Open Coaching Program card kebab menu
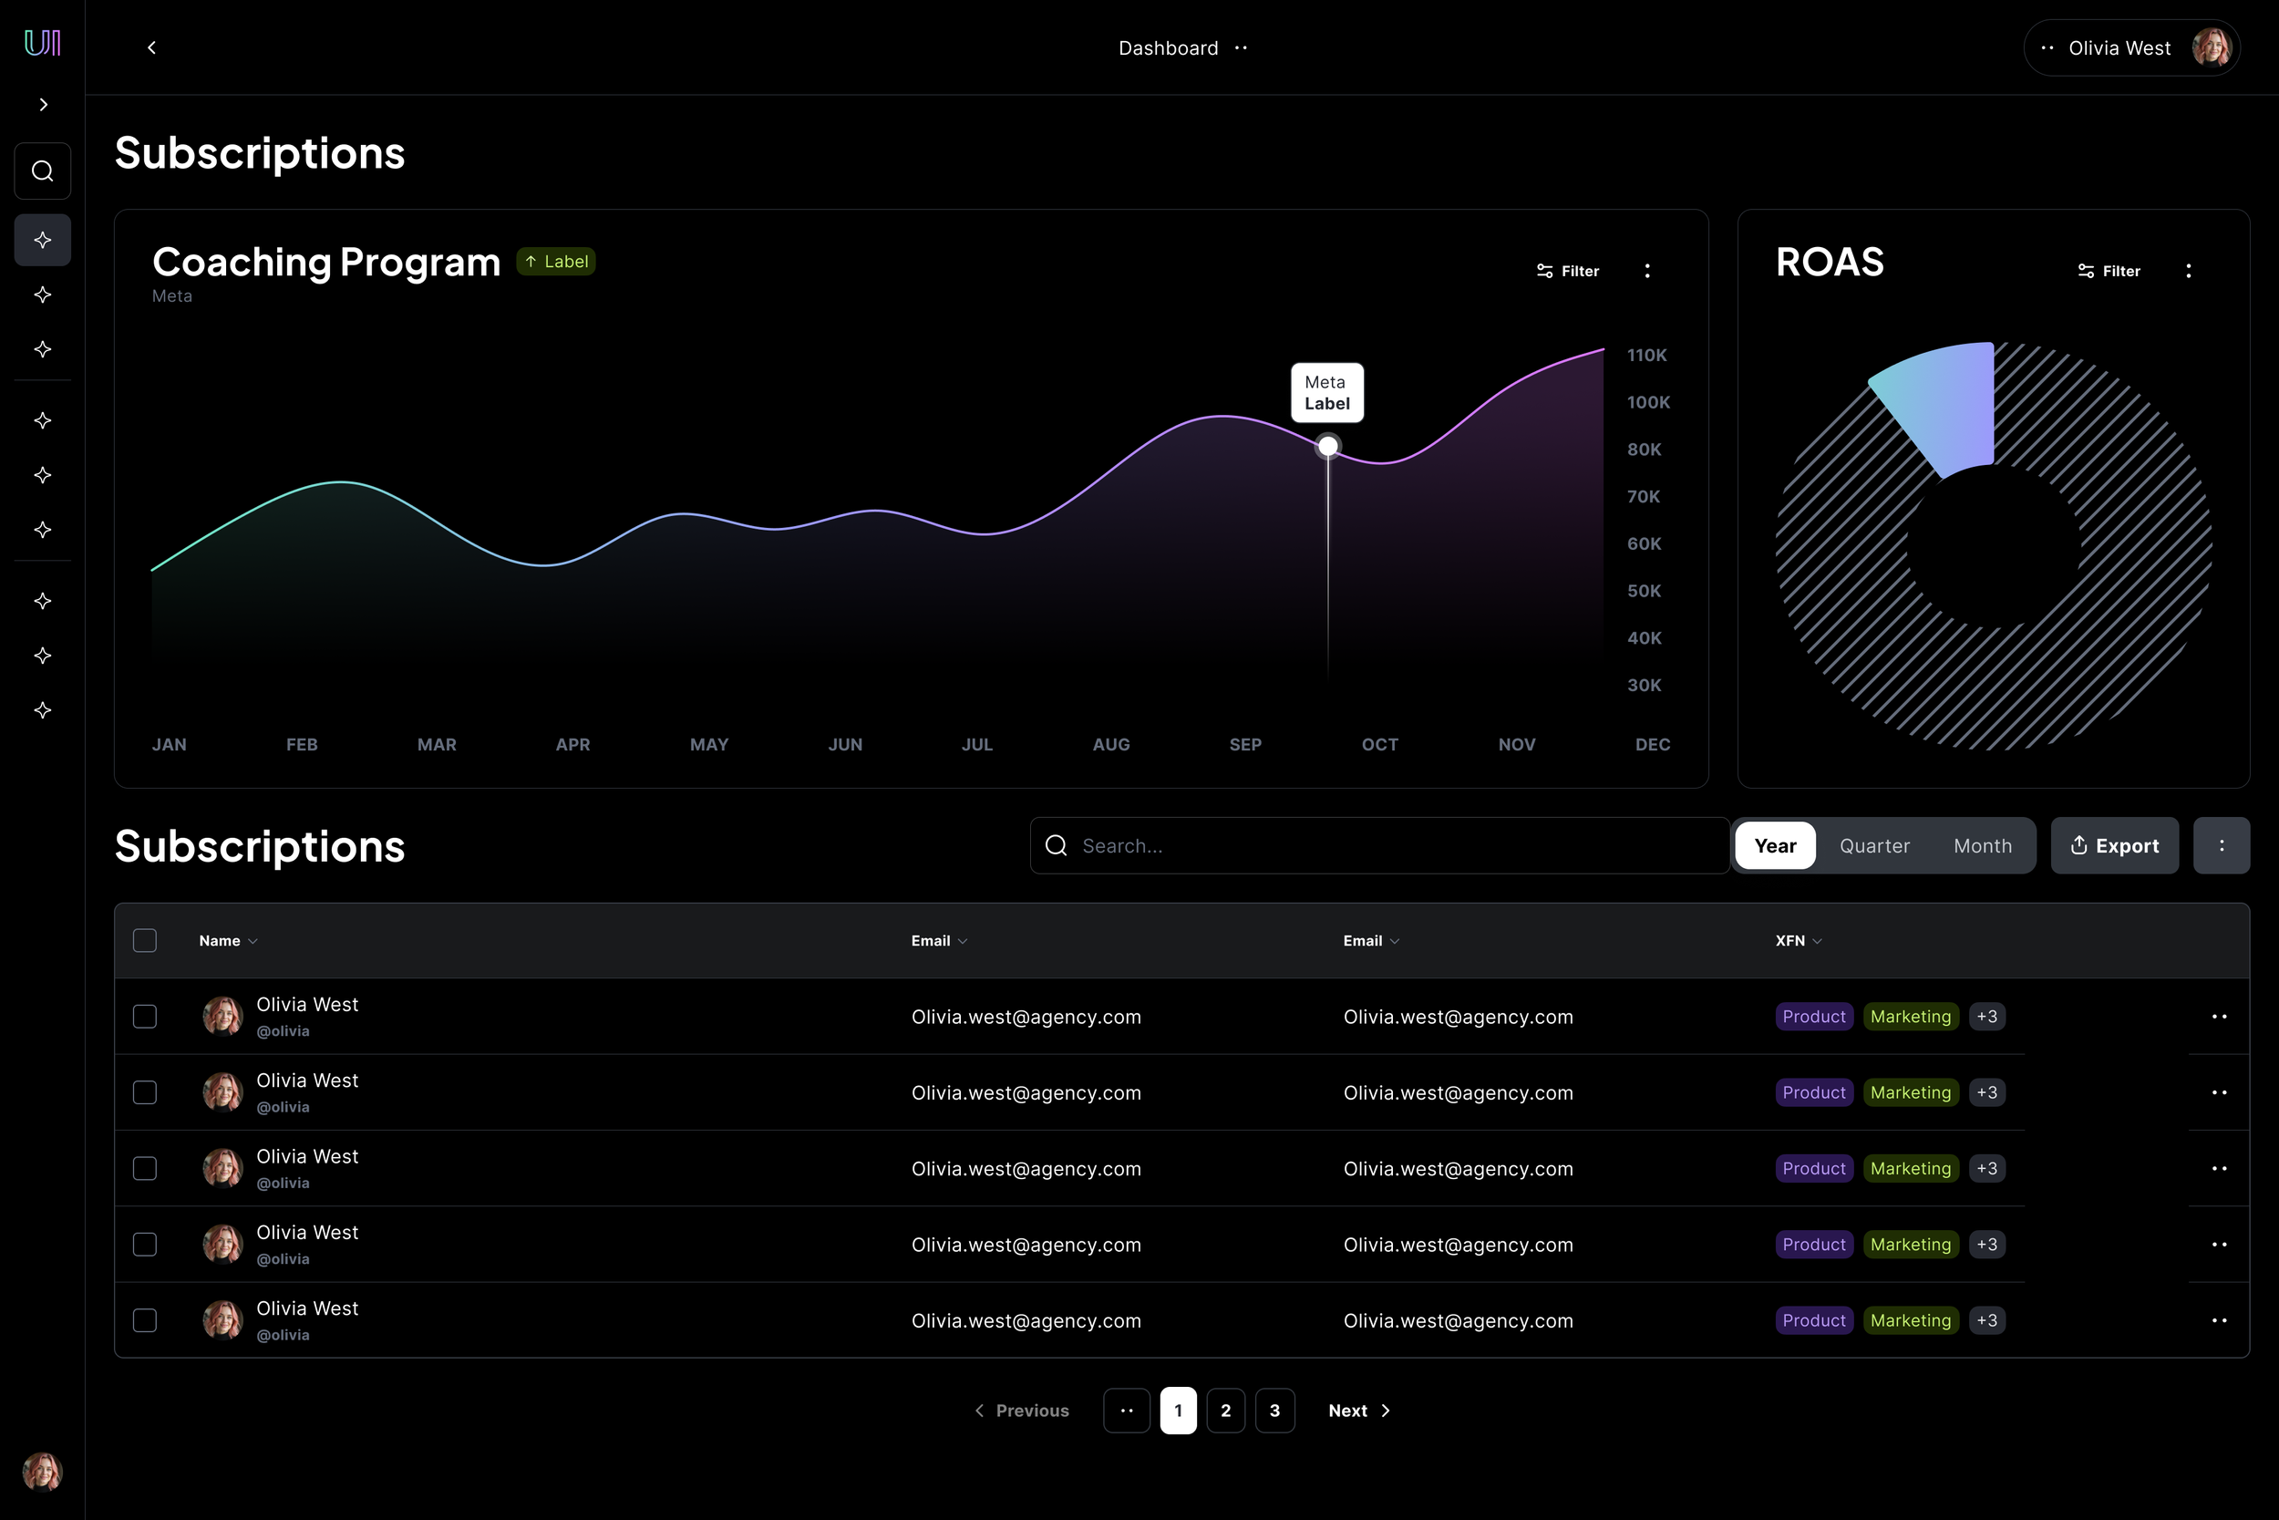This screenshot has height=1520, width=2279. coord(1647,272)
